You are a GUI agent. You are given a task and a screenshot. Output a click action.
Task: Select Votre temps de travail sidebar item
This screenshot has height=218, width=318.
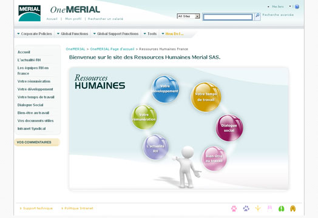click(x=36, y=97)
